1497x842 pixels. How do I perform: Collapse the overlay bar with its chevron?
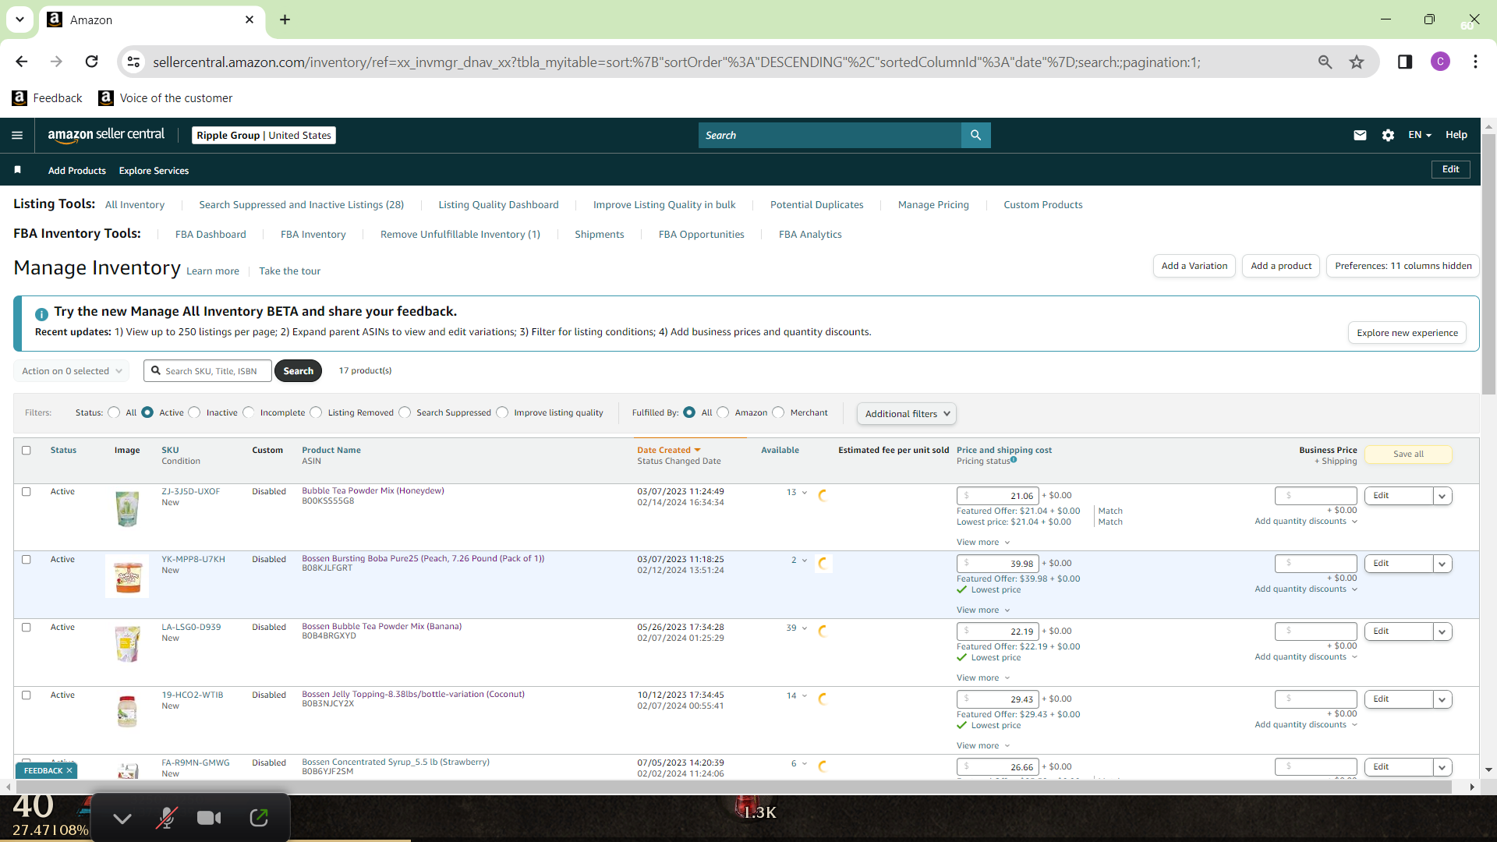pos(122,817)
